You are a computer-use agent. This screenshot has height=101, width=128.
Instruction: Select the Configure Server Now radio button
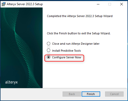tap(49, 57)
